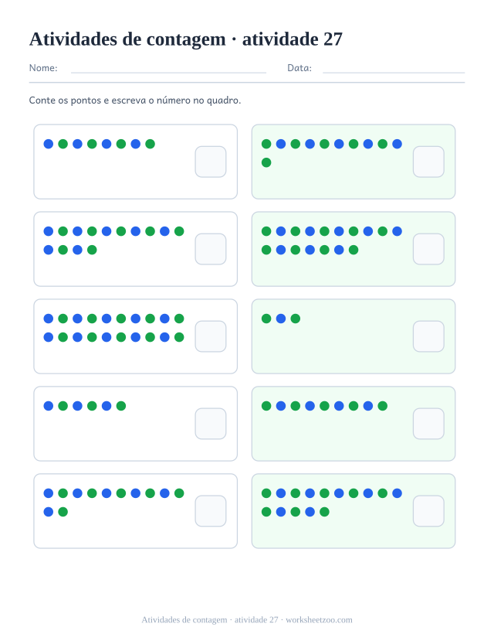Click answer box for eight-dot card
The image size is (494, 641).
click(211, 162)
